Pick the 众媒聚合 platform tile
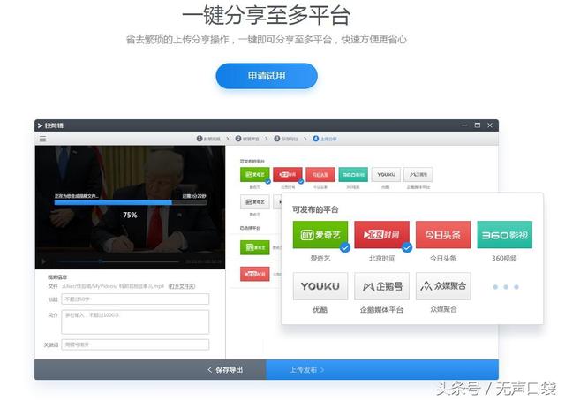The width and height of the screenshot is (565, 401). (442, 286)
